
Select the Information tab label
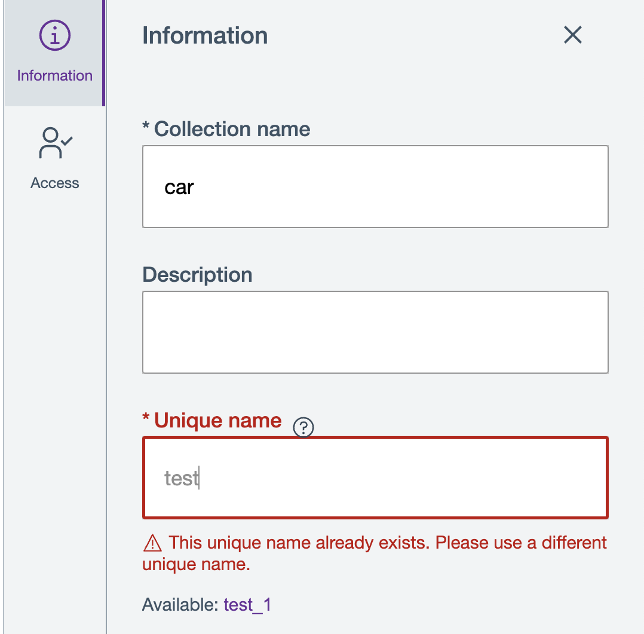[x=55, y=76]
